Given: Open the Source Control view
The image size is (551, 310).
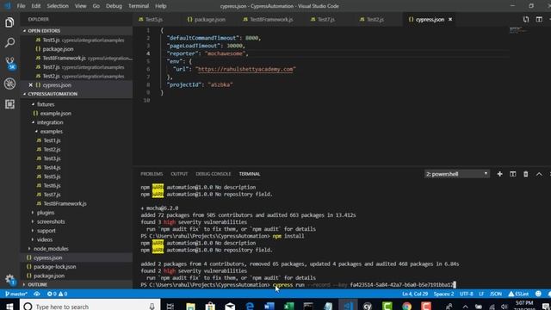Looking at the screenshot, I should [x=10, y=63].
